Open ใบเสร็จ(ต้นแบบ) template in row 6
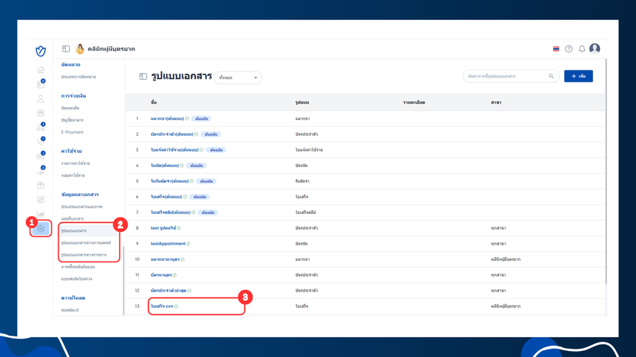This screenshot has height=357, width=636. pos(167,197)
